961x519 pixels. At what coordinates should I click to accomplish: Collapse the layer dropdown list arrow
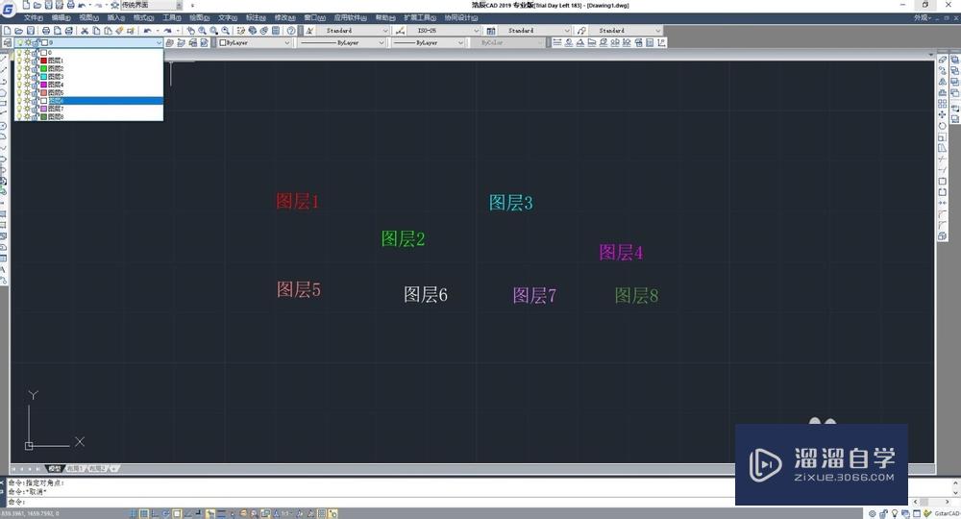coord(159,43)
